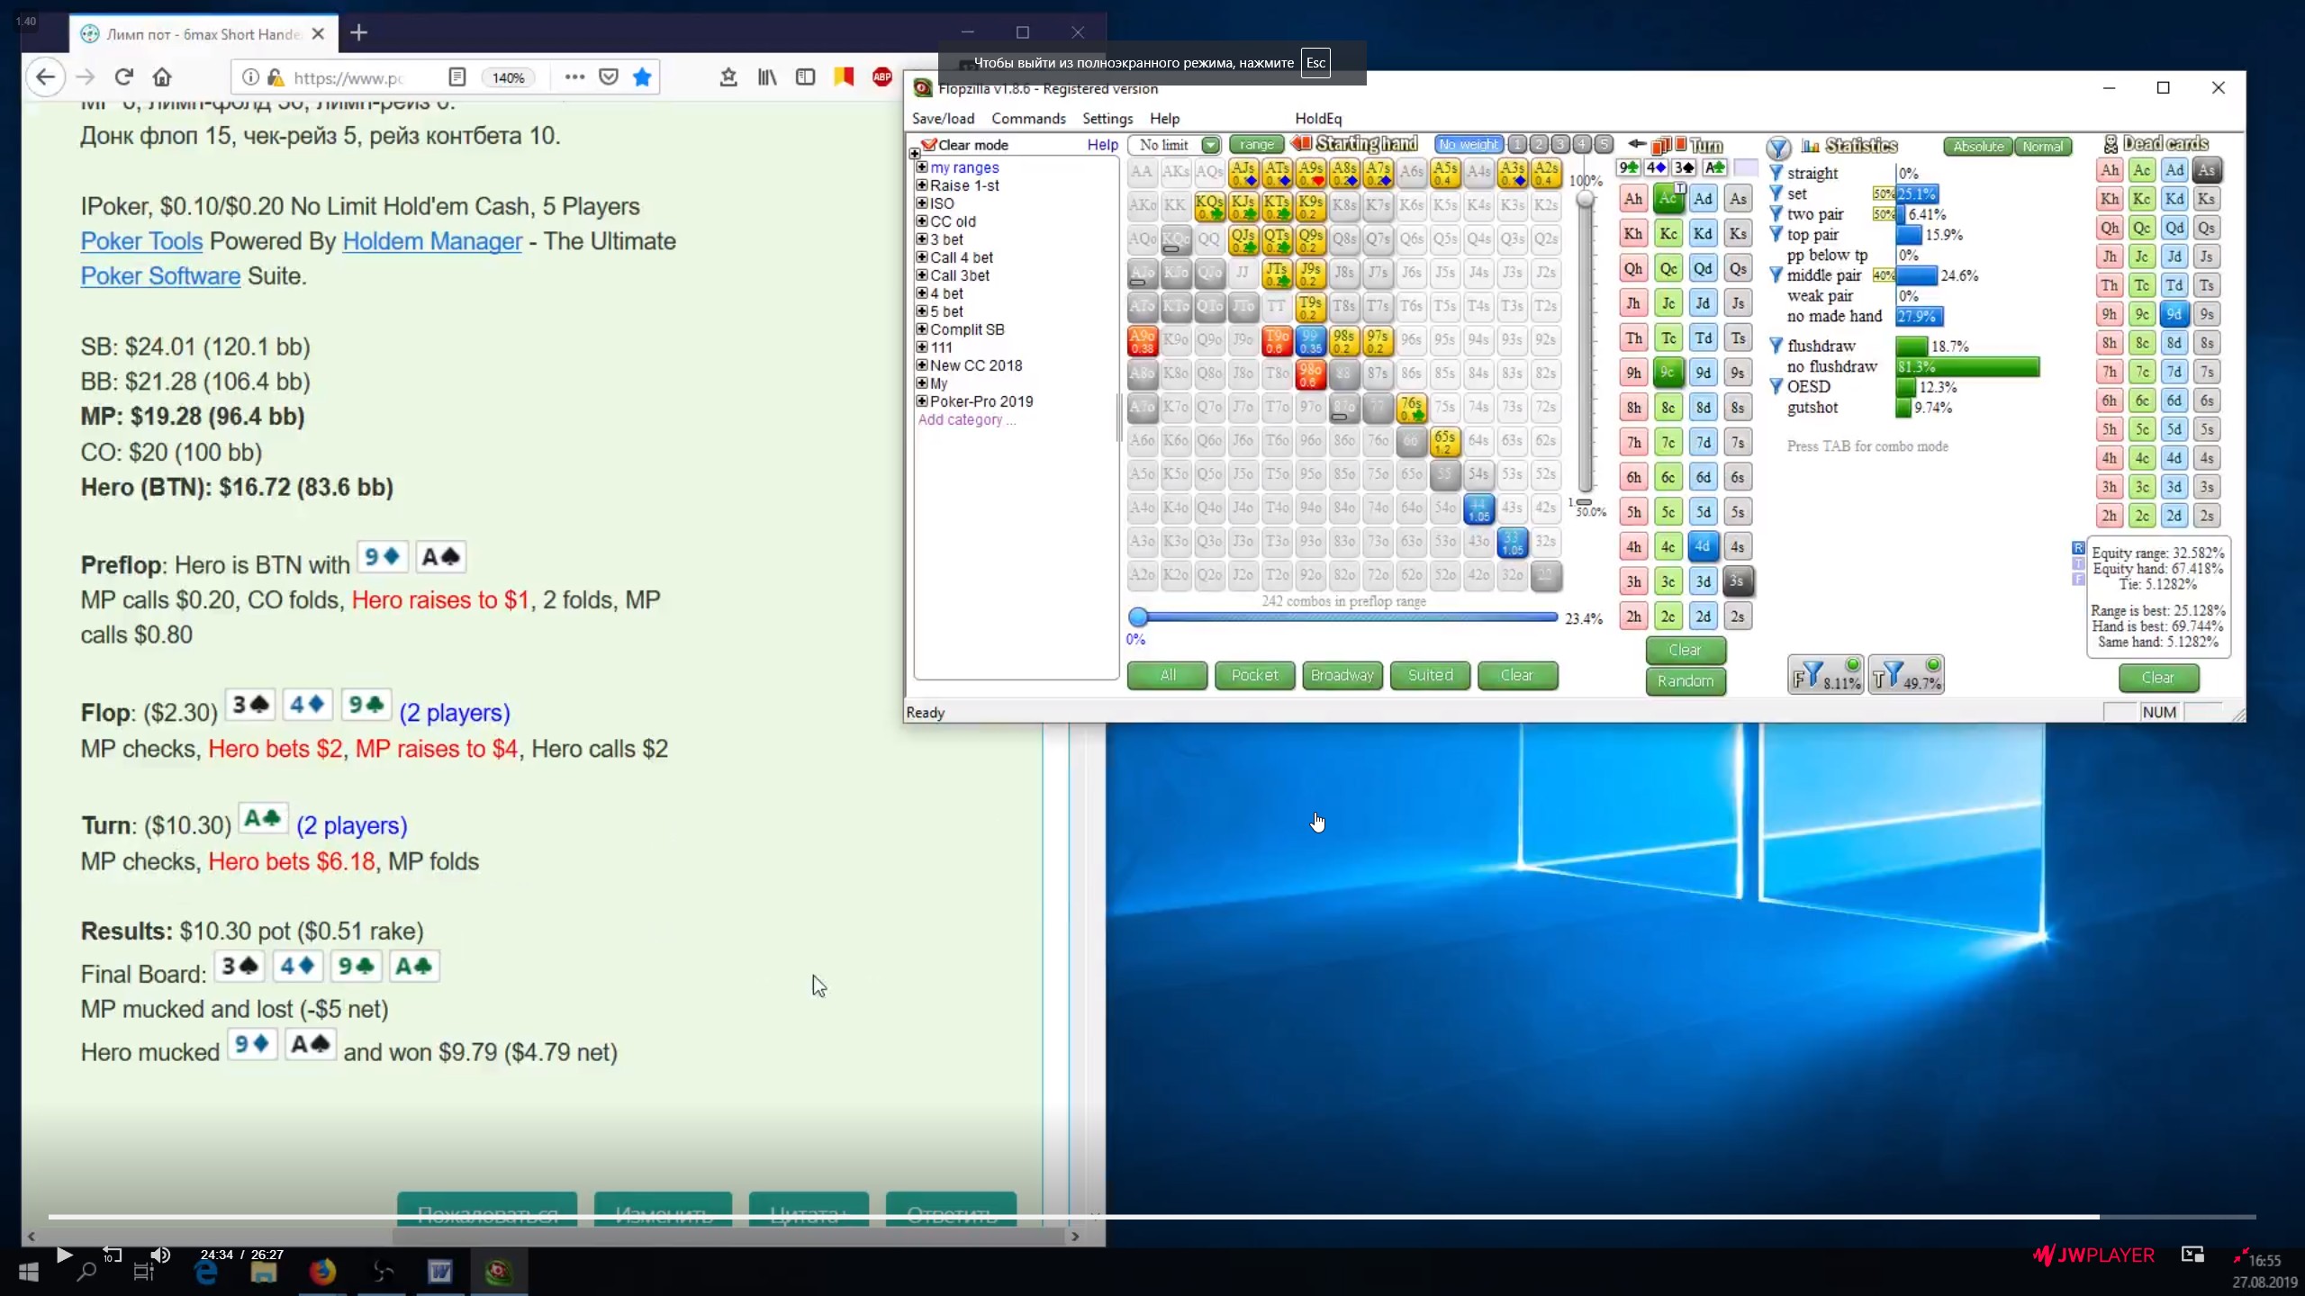Open the No limit game type dropdown
The image size is (2305, 1296).
[1210, 145]
